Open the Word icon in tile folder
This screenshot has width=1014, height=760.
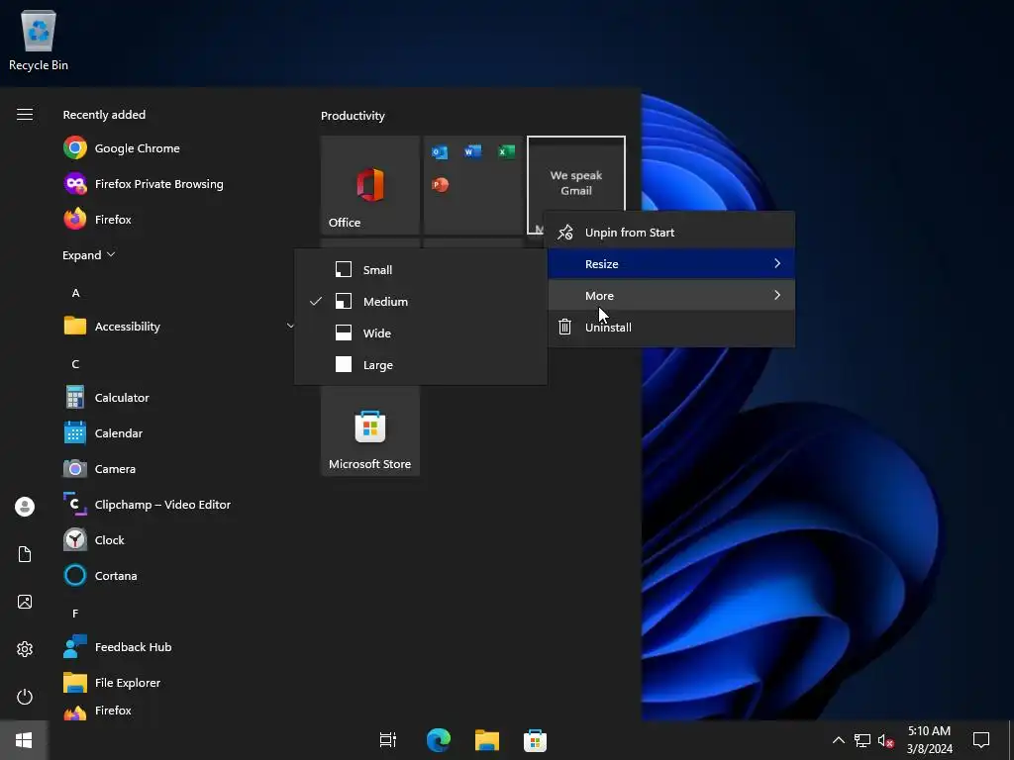click(x=472, y=151)
